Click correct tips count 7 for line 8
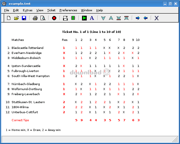Viewport: 180px width, 144px height. [x=124, y=120]
